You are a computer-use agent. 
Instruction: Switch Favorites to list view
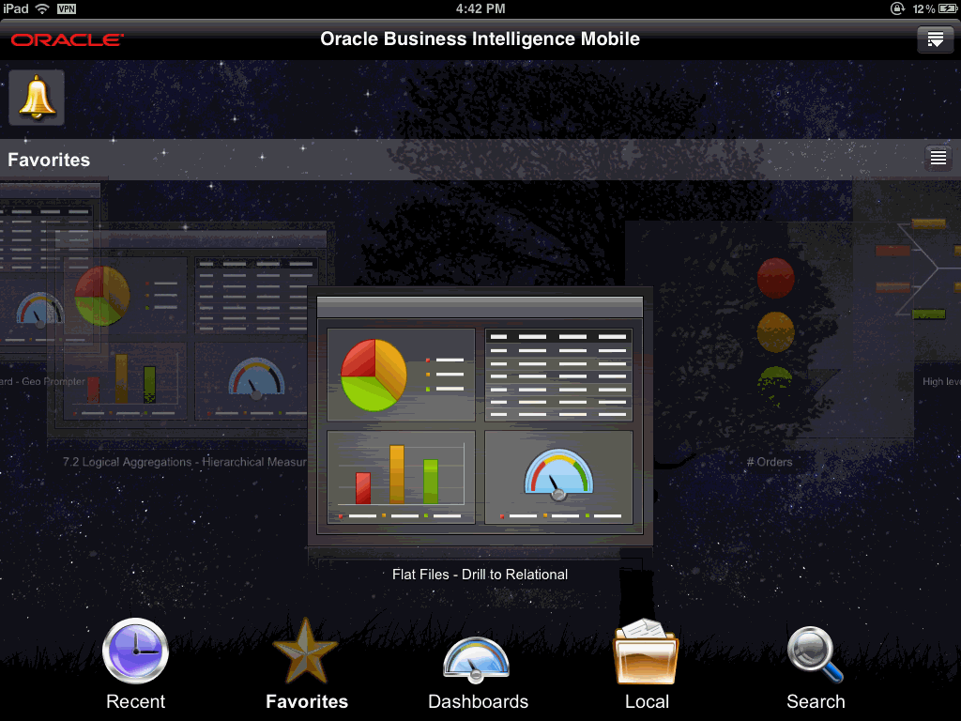(x=938, y=158)
